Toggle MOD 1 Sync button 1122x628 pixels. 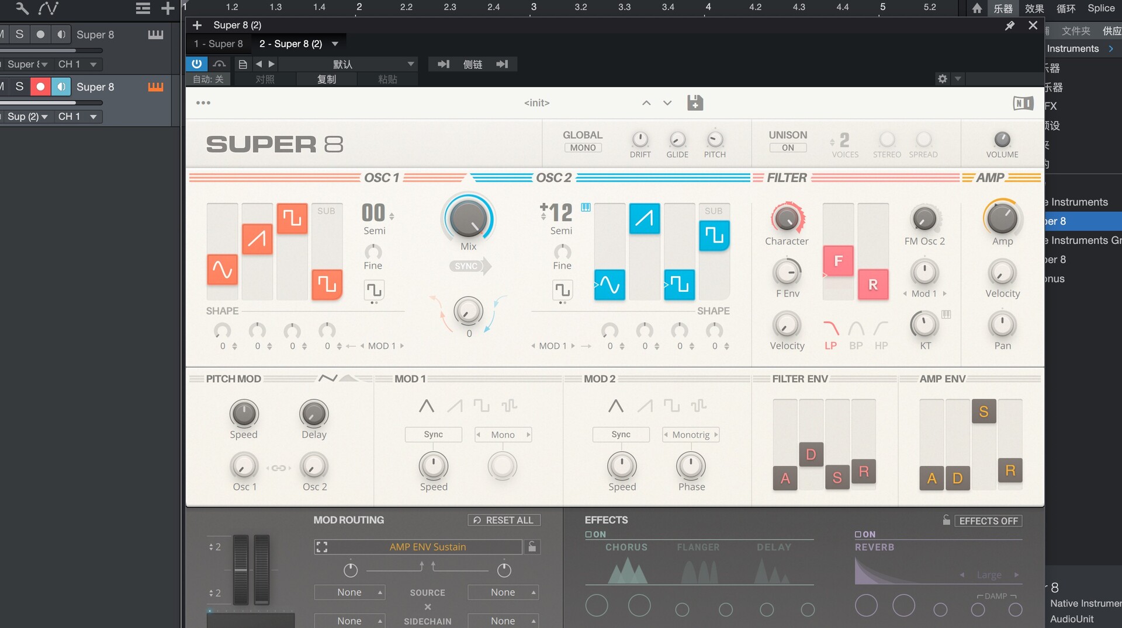[433, 434]
